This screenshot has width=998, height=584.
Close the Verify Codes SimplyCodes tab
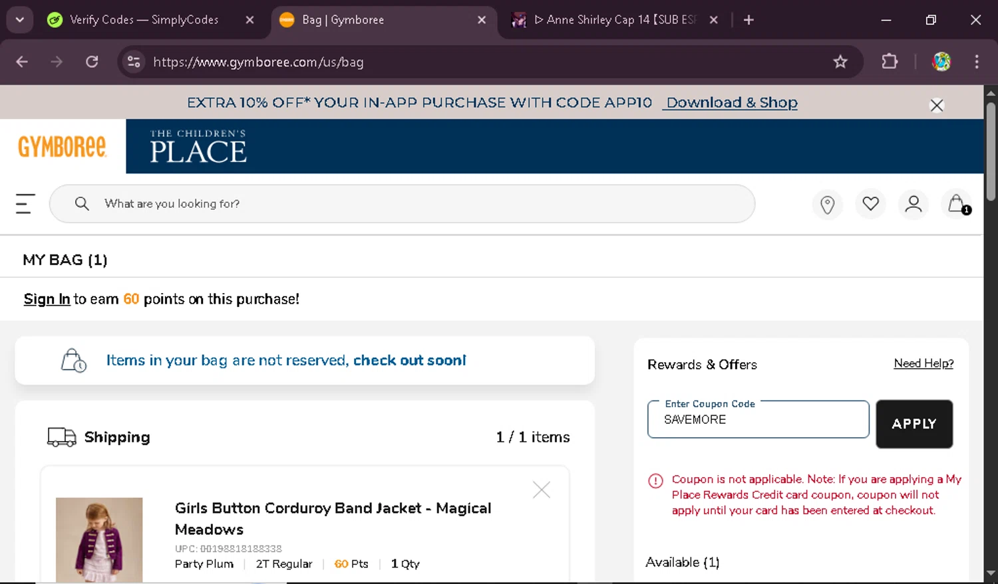(250, 20)
